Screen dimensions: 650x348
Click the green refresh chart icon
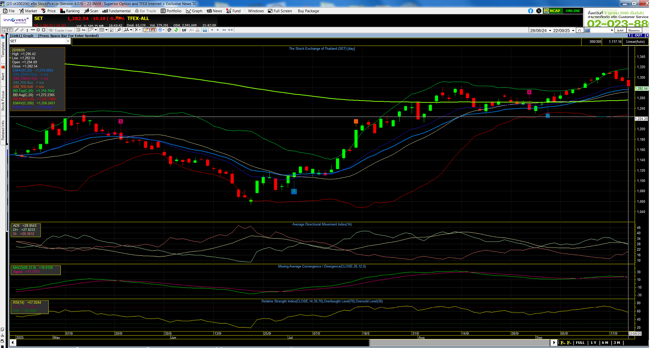[x=176, y=30]
